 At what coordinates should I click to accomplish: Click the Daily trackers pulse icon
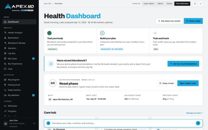point(5,90)
